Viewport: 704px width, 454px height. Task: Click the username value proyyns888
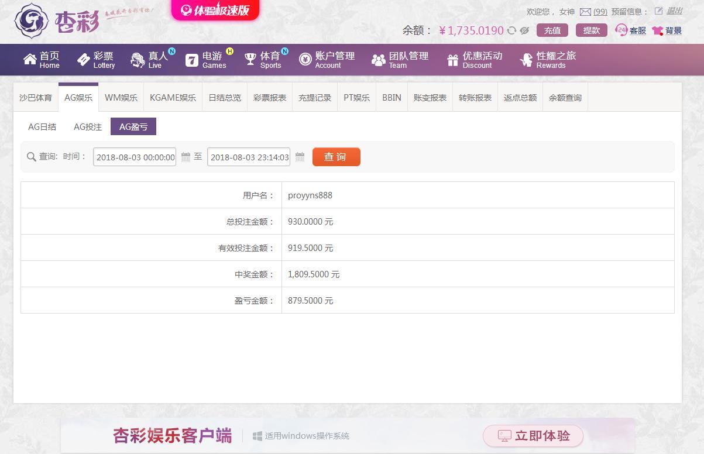(x=310, y=195)
